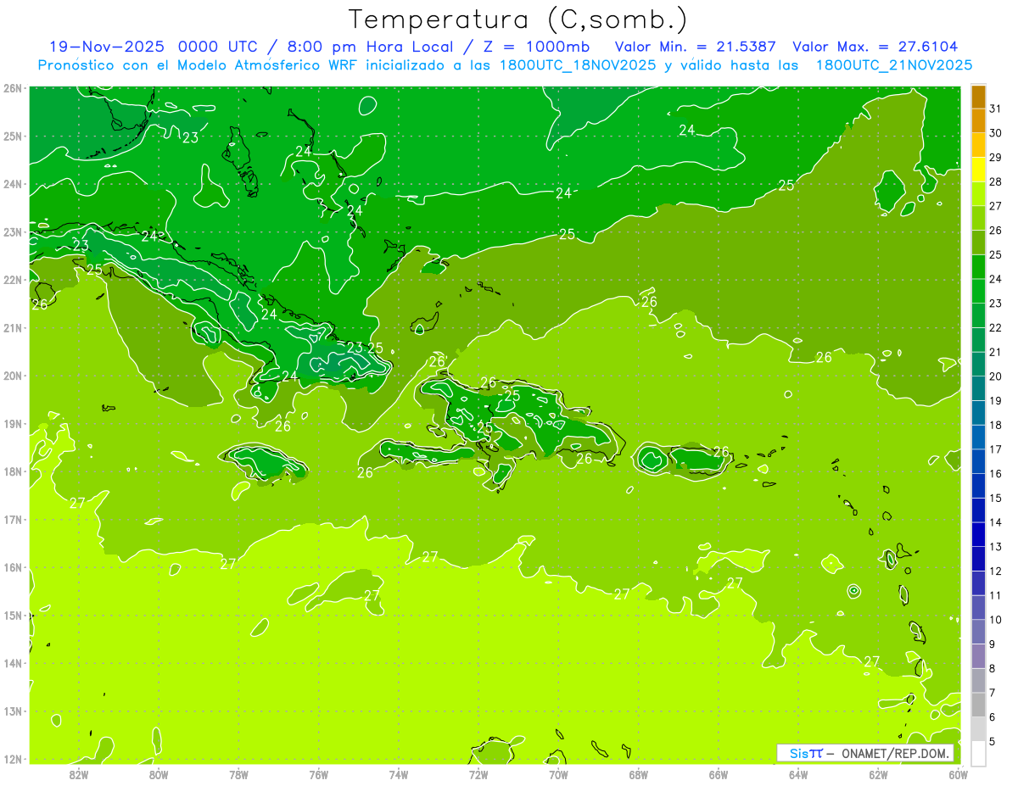
Task: Click the colorbar legend label 10
Action: [995, 620]
